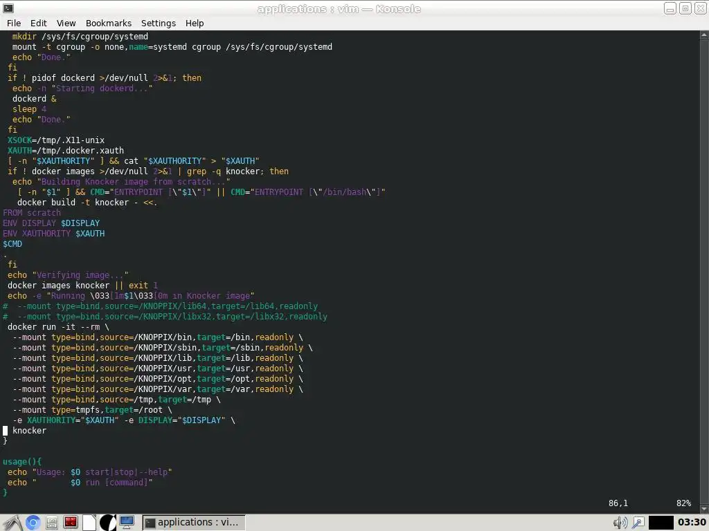The width and height of the screenshot is (709, 531).
Task: Click the 'XAUTH=/tmp/.docker.xauth' line
Action: coord(66,150)
